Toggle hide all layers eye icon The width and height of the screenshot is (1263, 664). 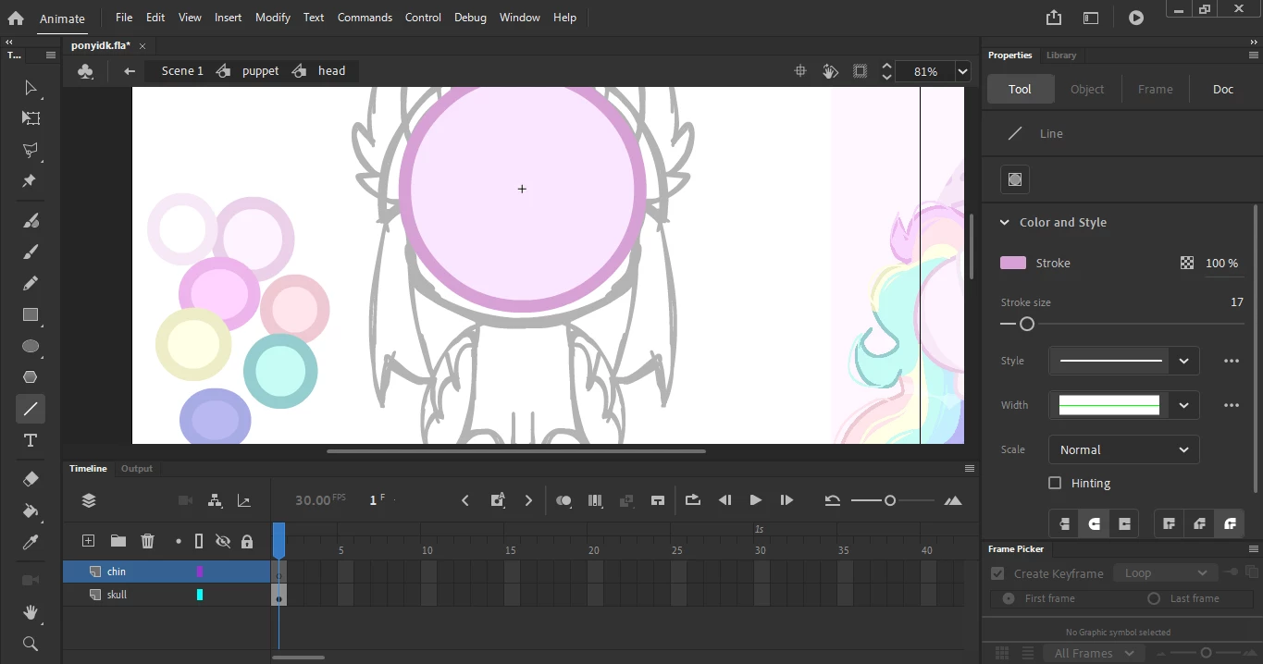223,541
